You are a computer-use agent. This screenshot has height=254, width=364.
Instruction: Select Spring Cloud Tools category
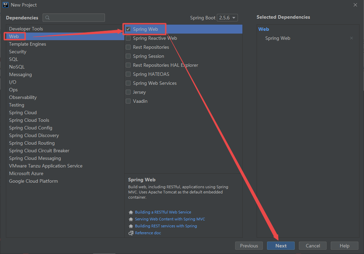pyautogui.click(x=65, y=120)
